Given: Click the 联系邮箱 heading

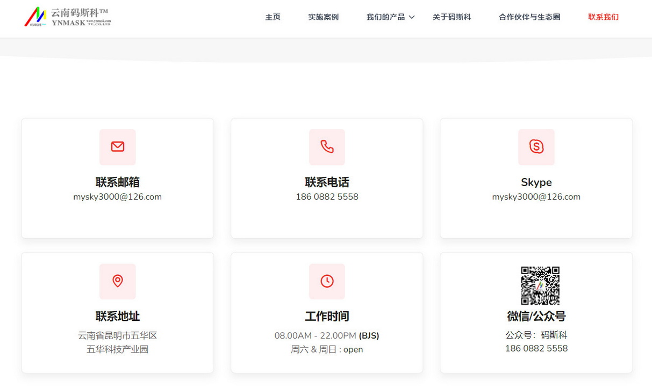Looking at the screenshot, I should tap(118, 182).
